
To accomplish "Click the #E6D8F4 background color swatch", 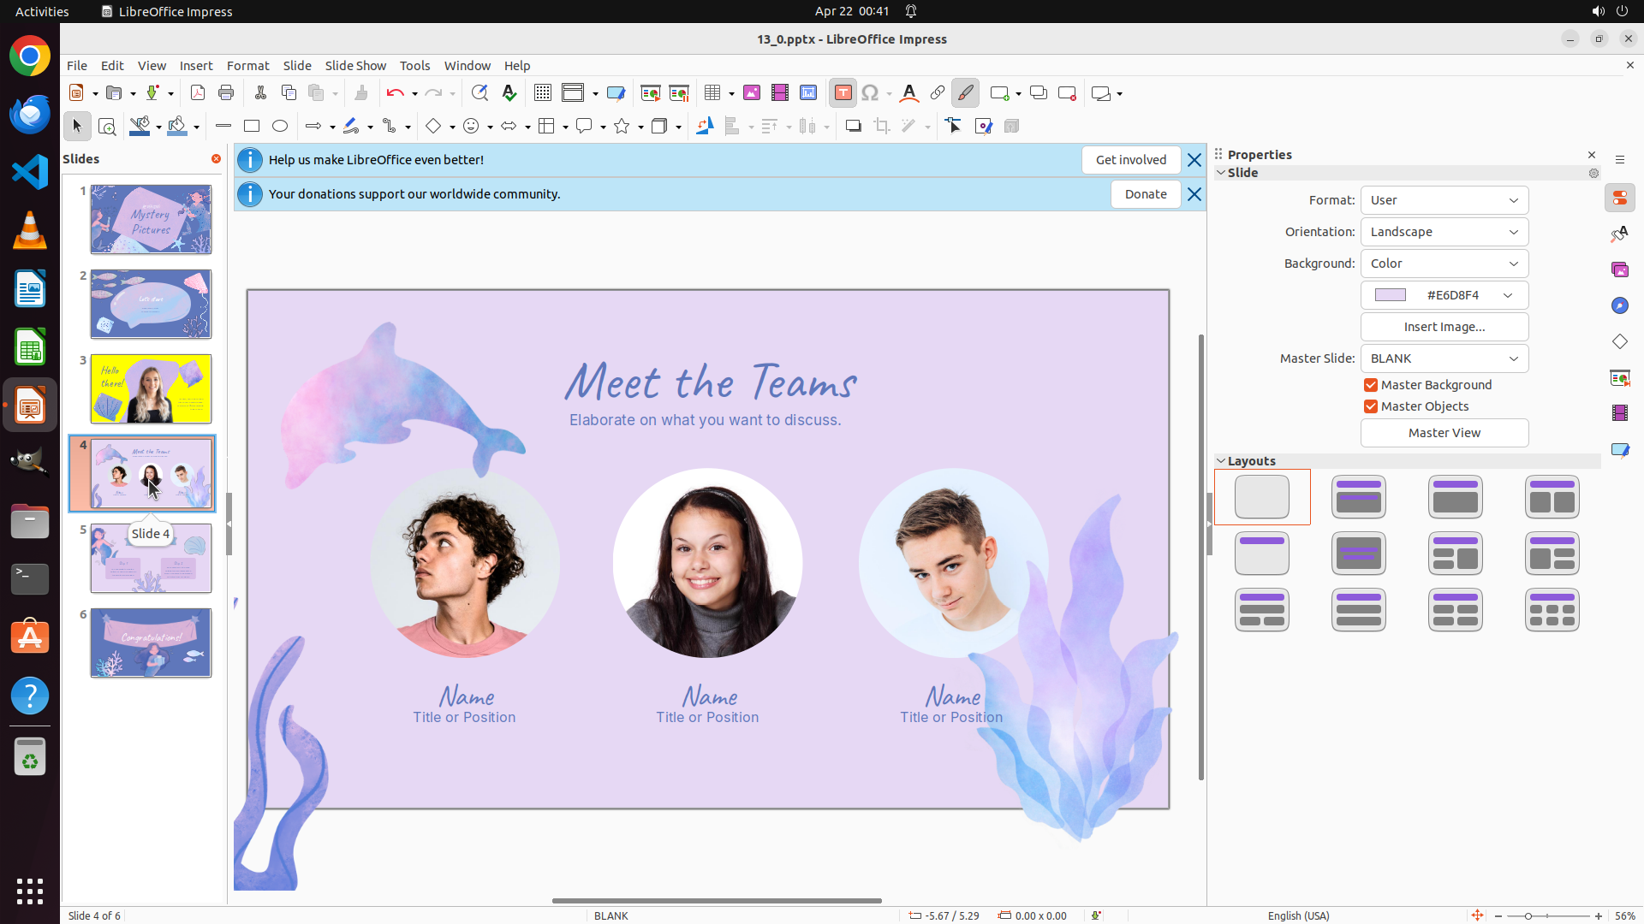I will pyautogui.click(x=1390, y=295).
